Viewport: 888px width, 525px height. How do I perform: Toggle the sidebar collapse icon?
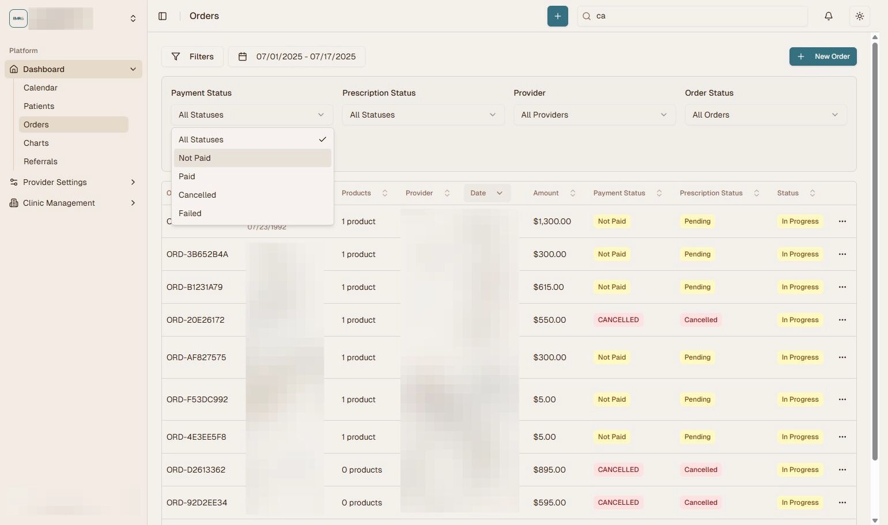point(162,16)
